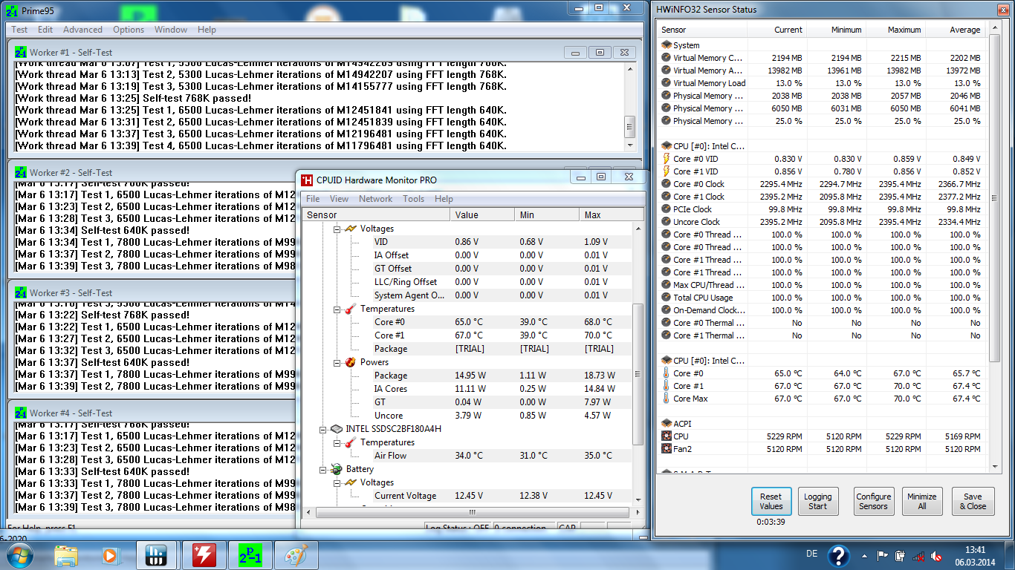This screenshot has height=570, width=1015.
Task: Open the File menu in Hardware Monitor
Action: [x=313, y=199]
